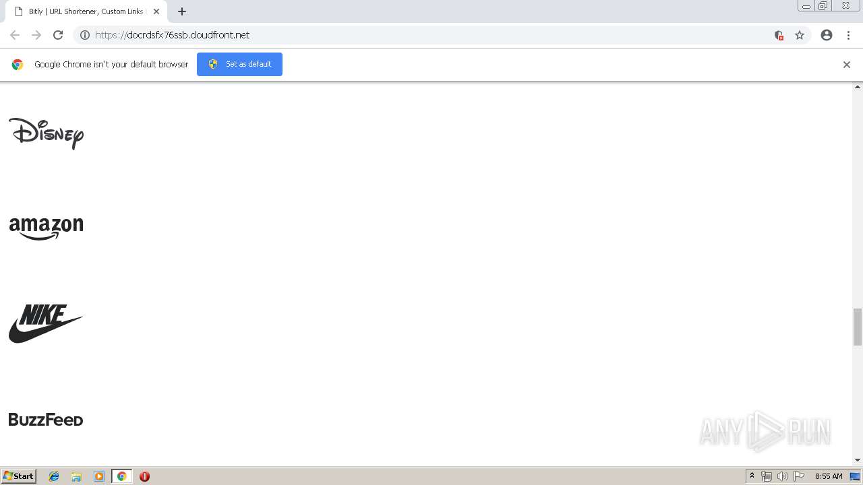The height and width of the screenshot is (485, 863).
Task: Open File Explorer from taskbar
Action: [x=76, y=476]
